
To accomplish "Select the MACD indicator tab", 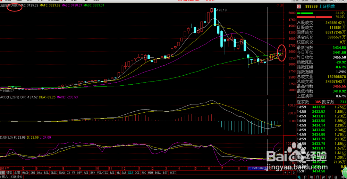I will click(x=25, y=173).
